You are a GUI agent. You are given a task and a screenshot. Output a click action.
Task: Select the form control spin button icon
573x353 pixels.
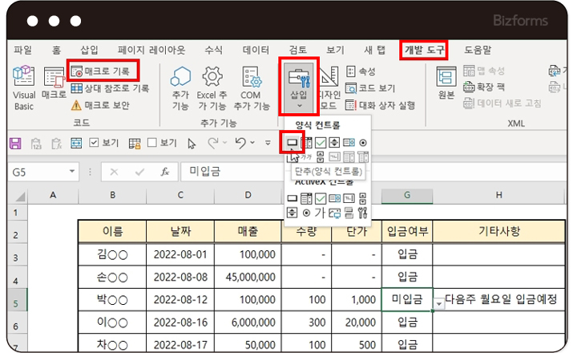(334, 143)
